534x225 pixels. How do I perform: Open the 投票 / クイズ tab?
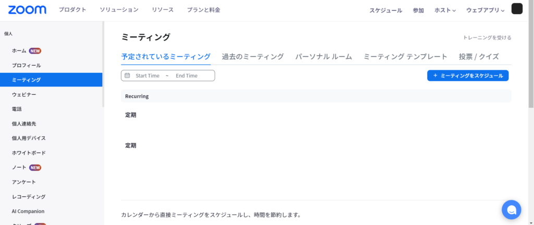coord(479,57)
